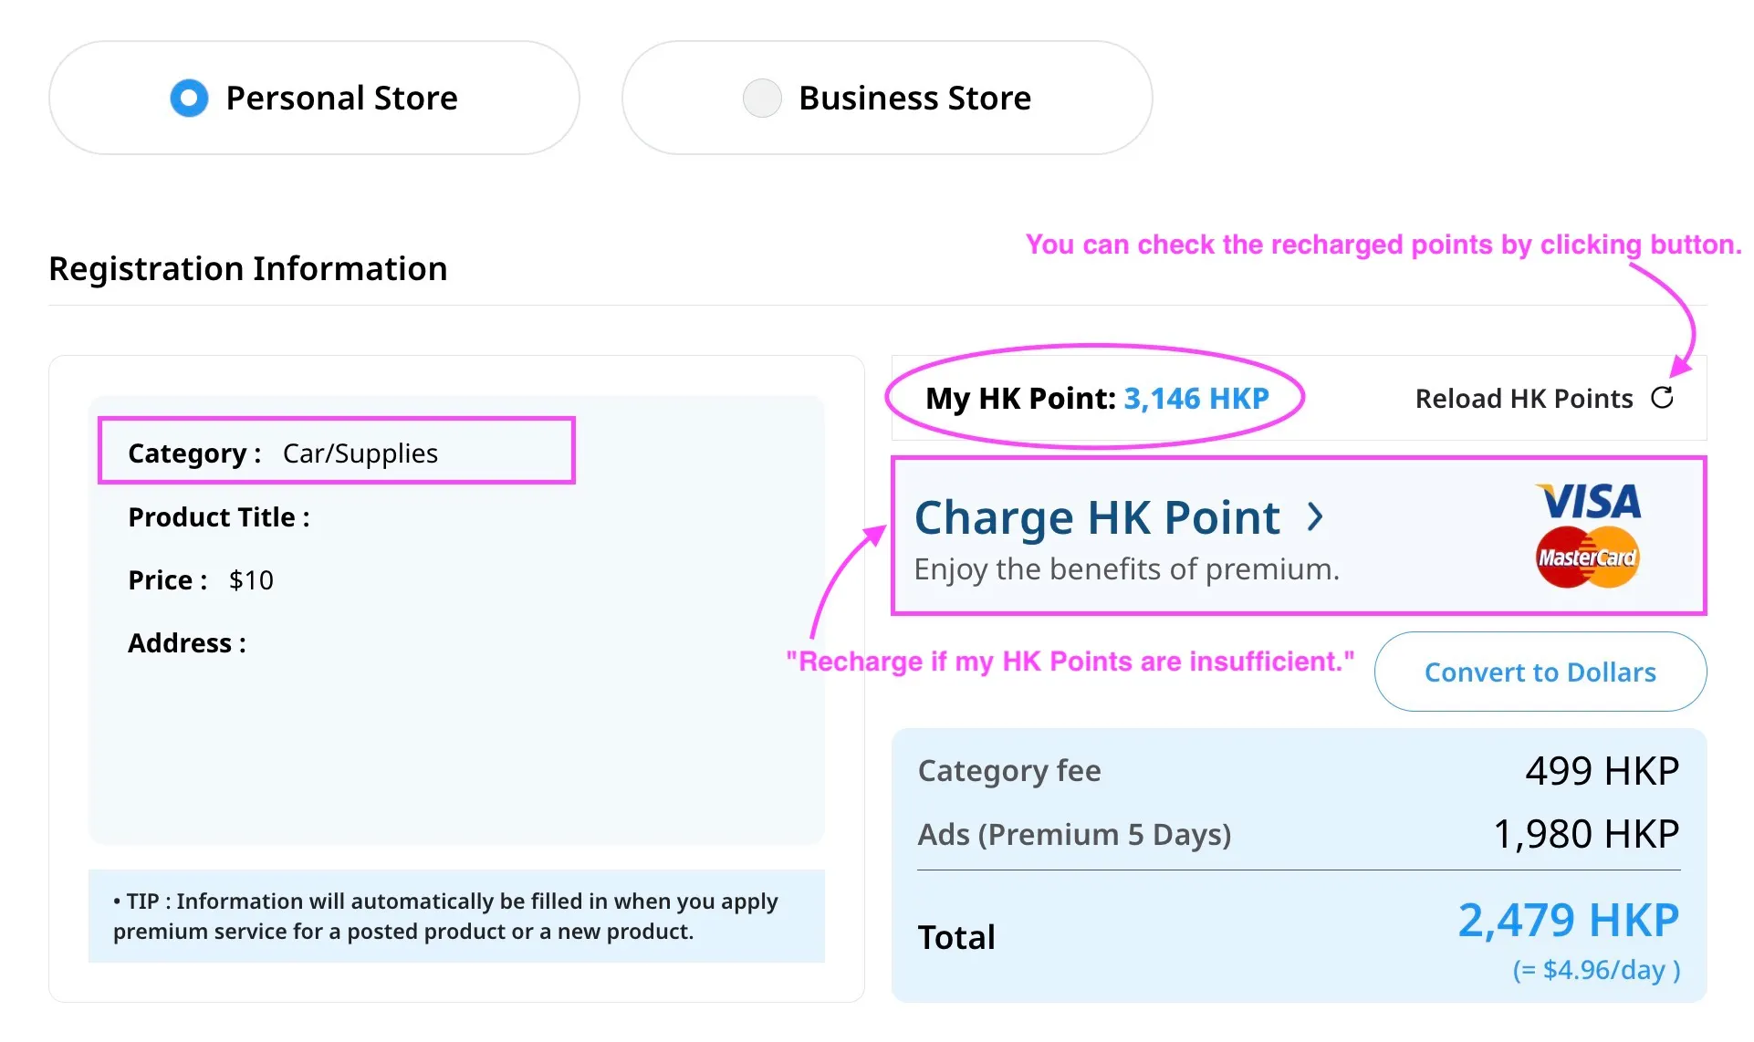Image resolution: width=1754 pixels, height=1042 pixels.
Task: Click the reload HK Points refresh icon
Action: 1662,398
